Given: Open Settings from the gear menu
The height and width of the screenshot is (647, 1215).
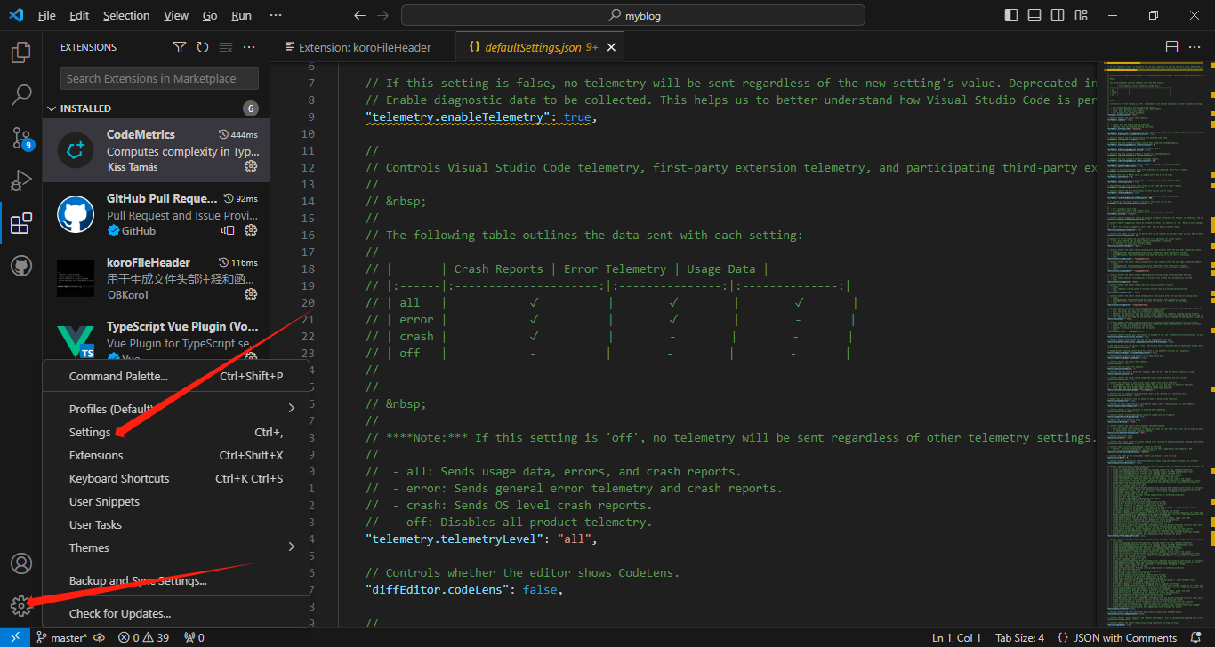Looking at the screenshot, I should point(88,432).
